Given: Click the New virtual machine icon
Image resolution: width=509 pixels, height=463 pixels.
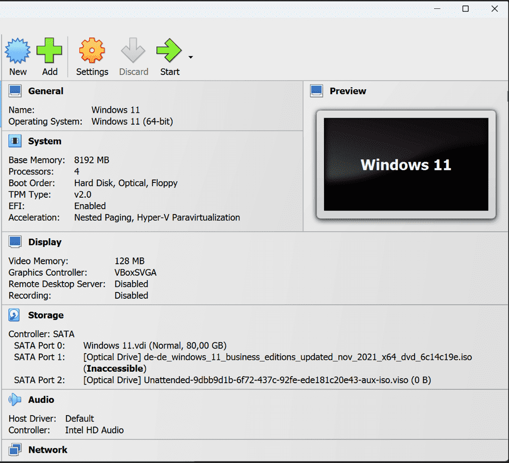Looking at the screenshot, I should pyautogui.click(x=18, y=50).
